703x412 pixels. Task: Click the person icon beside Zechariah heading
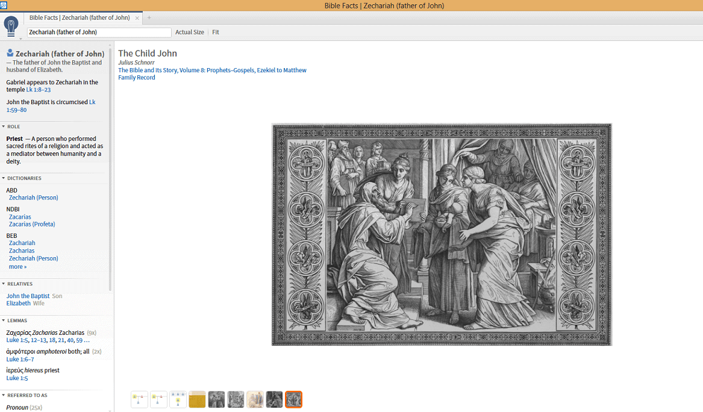pos(10,53)
